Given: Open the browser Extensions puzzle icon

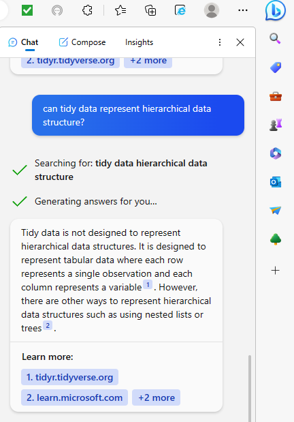Looking at the screenshot, I should pos(87,10).
